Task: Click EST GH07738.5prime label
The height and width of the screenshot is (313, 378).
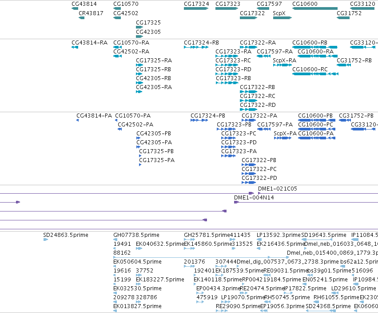Action: point(136,235)
